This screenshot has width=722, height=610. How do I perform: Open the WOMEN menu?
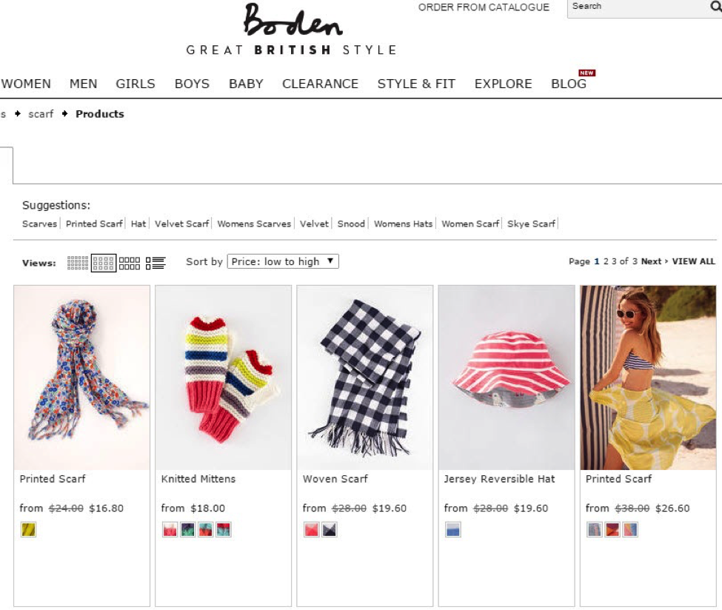pyautogui.click(x=26, y=84)
